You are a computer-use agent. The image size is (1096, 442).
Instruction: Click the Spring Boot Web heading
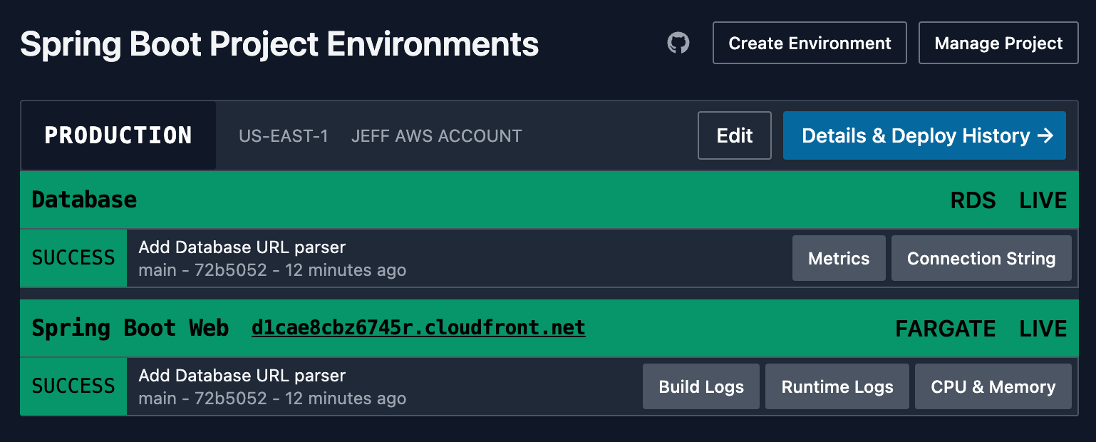[x=130, y=328]
